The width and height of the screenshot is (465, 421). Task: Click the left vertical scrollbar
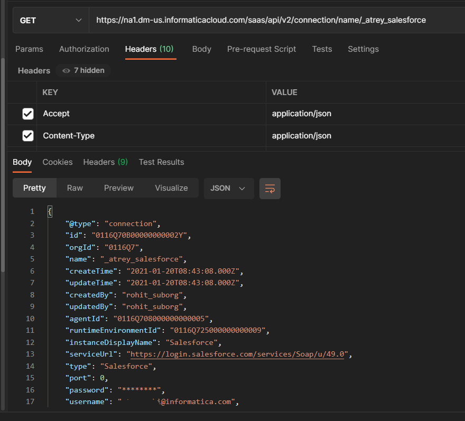[3, 165]
